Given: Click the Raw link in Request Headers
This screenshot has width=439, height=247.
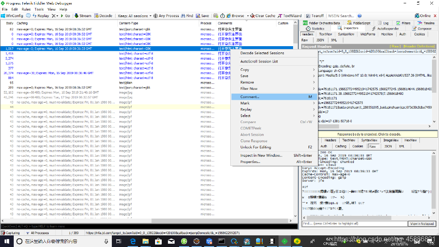Looking at the screenshot, I should (395, 47).
